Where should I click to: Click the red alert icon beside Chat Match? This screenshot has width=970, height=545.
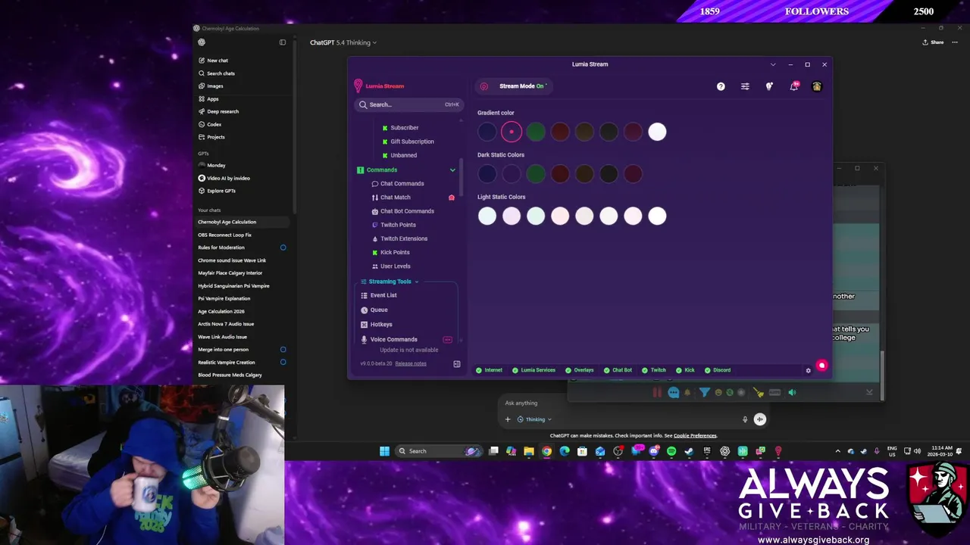(x=452, y=198)
